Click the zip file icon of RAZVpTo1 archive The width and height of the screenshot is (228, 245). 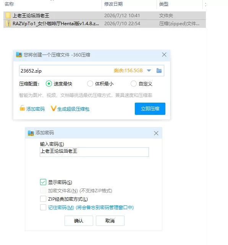coord(8,23)
